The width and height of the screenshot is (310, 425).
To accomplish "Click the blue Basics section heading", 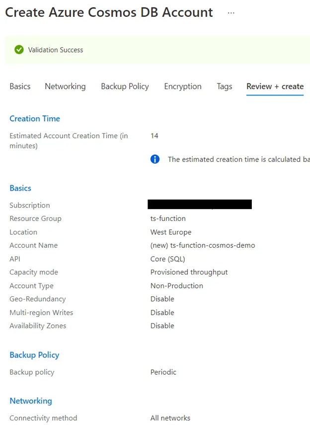I will [20, 188].
